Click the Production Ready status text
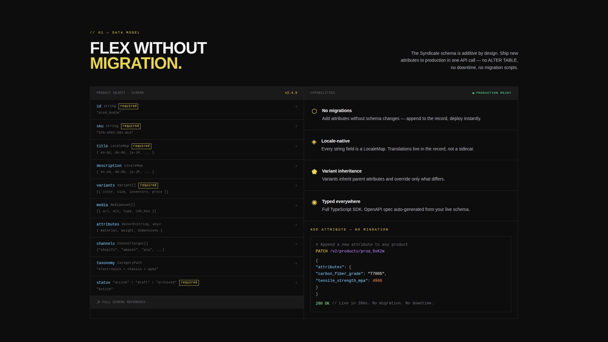 tap(493, 93)
